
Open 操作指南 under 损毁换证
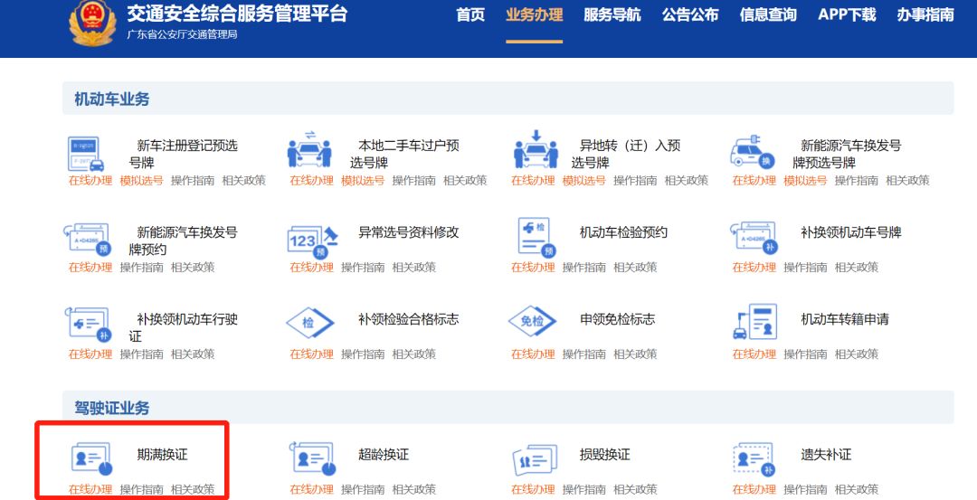click(583, 489)
